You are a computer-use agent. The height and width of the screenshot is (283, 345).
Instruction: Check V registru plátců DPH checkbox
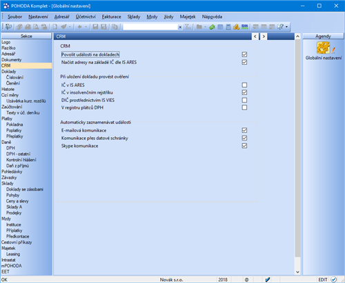[244, 107]
